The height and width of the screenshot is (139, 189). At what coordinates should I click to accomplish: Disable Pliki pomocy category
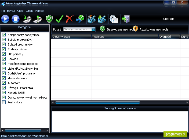[x=4, y=54]
